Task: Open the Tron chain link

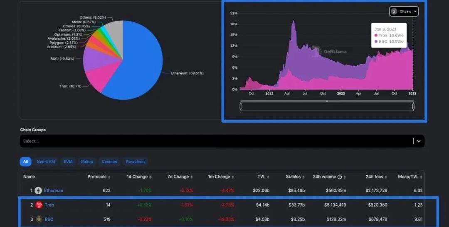Action: (49, 205)
